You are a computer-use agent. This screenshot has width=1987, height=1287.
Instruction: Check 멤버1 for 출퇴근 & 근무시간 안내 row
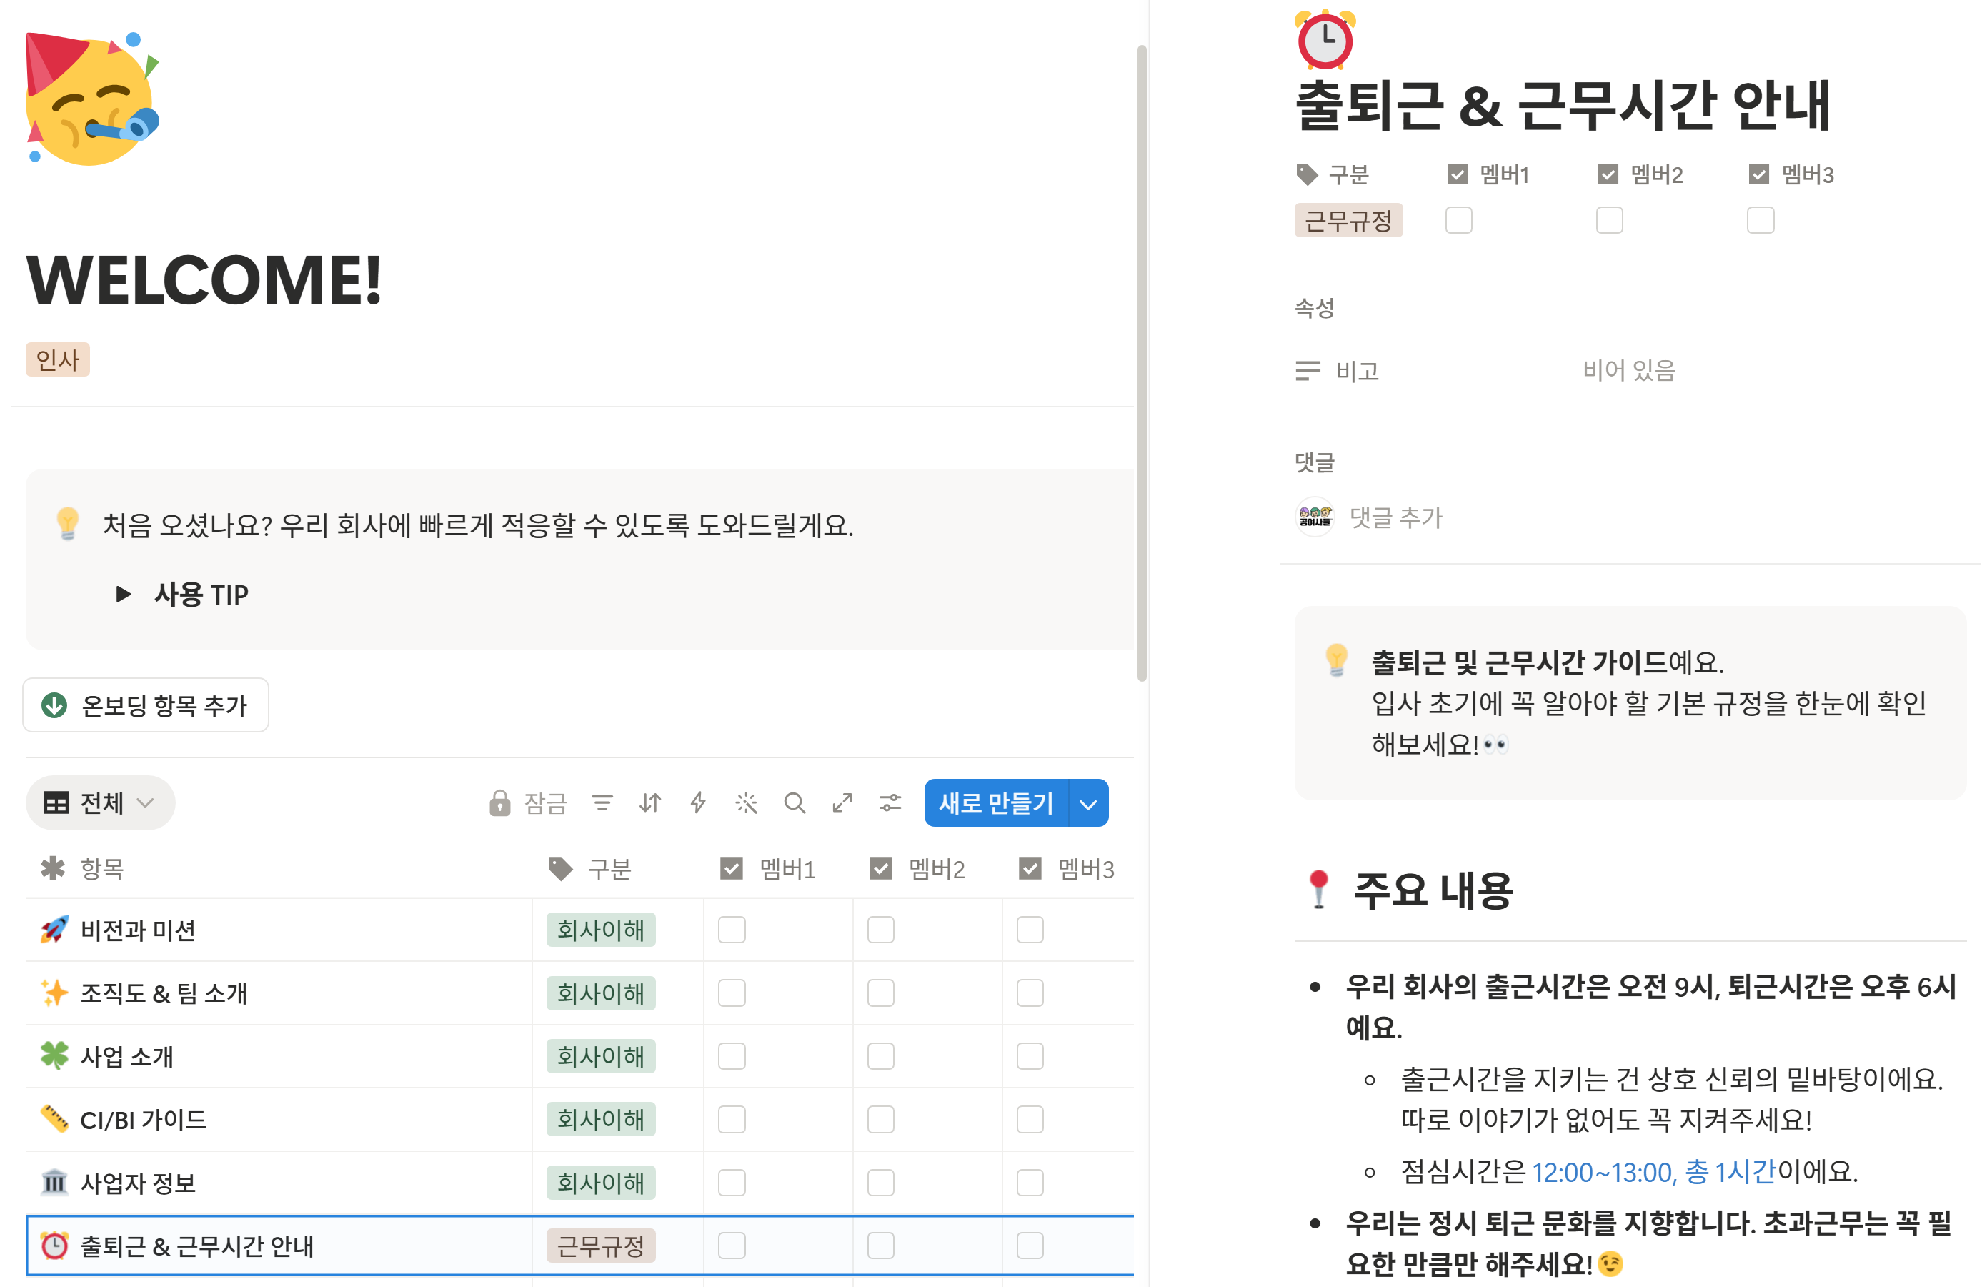(x=732, y=1246)
